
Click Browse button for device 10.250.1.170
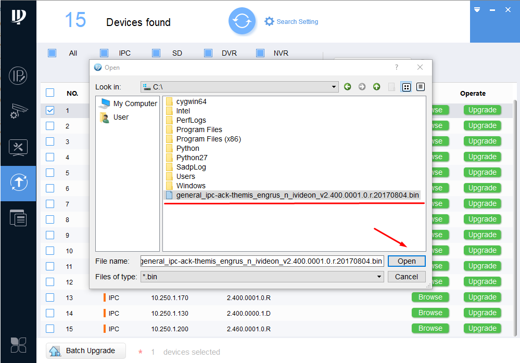430,297
